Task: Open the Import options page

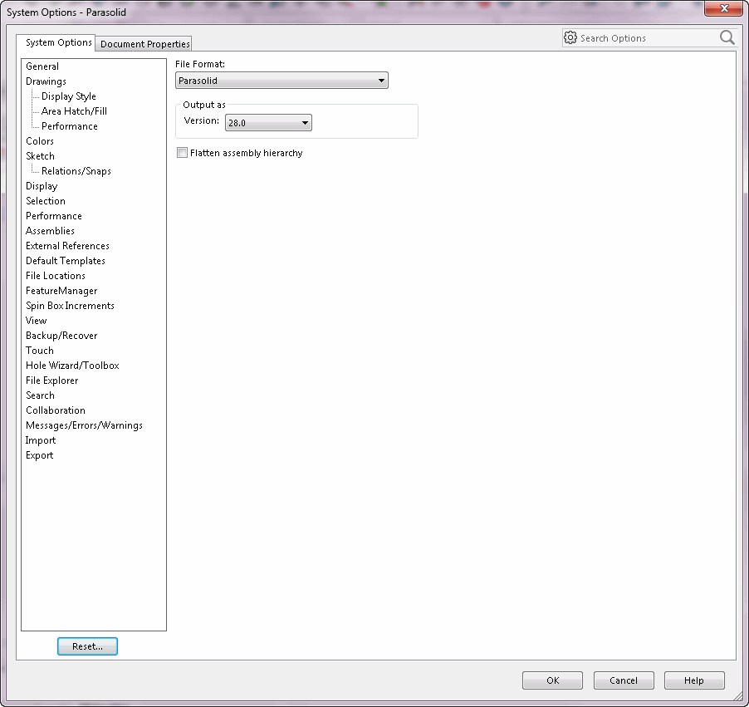Action: click(x=41, y=440)
